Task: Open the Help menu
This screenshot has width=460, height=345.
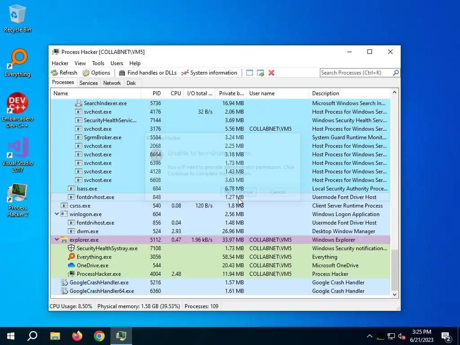Action: (x=135, y=63)
